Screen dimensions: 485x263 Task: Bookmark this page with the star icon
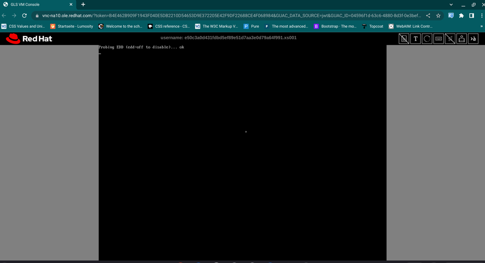438,16
